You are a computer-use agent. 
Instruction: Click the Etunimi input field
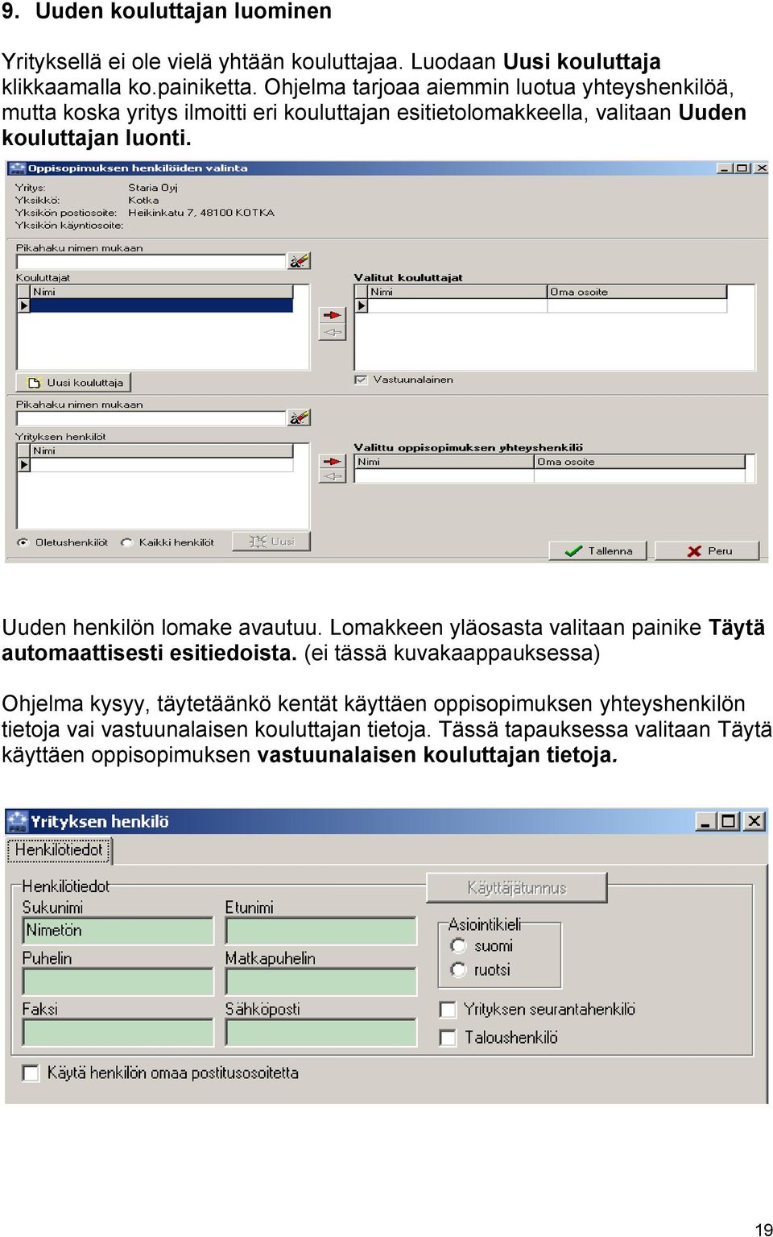321,931
